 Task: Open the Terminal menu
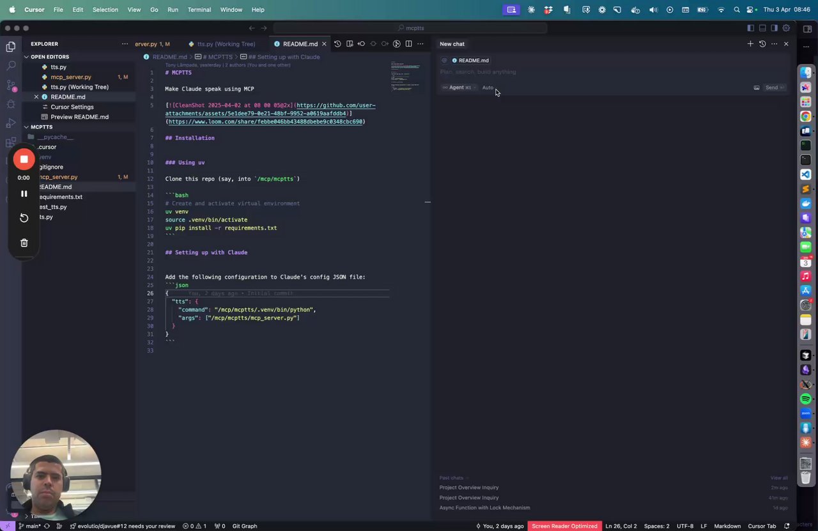[x=199, y=10]
